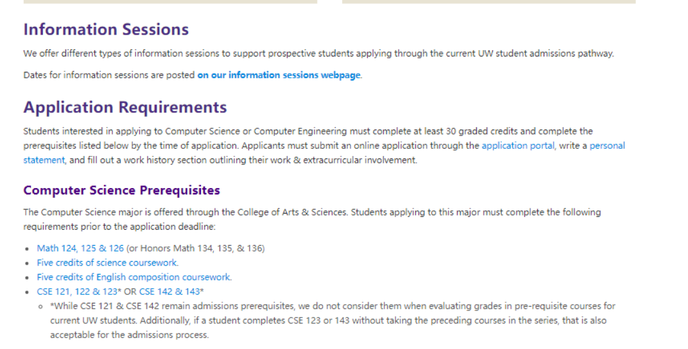Visit the CSE 121, 122 & 123 link
The width and height of the screenshot is (688, 349).
(77, 291)
